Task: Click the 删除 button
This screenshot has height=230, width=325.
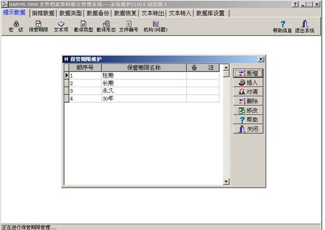Action: point(248,101)
